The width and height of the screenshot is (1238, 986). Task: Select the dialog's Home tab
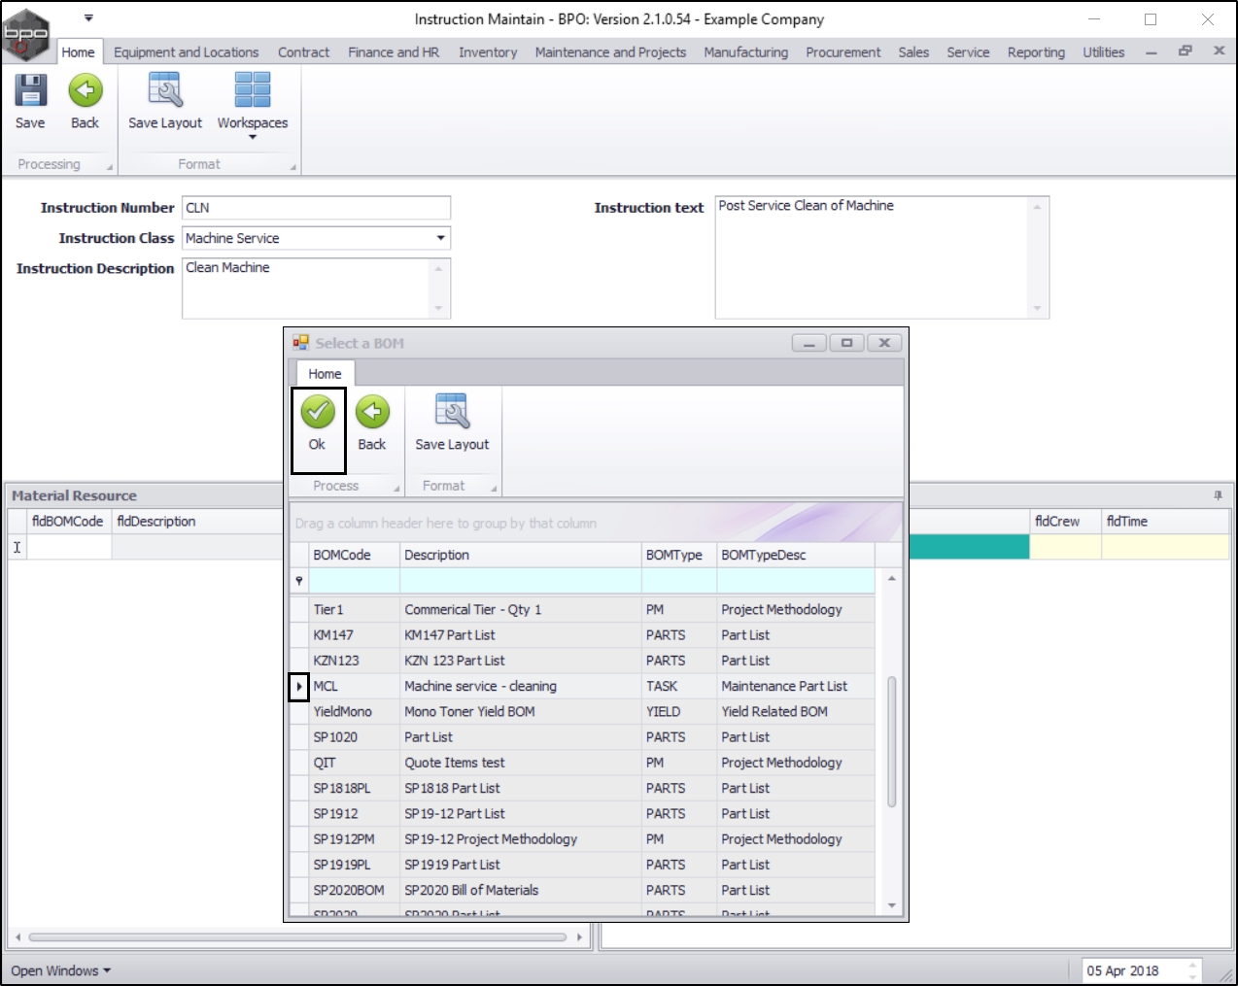[325, 374]
